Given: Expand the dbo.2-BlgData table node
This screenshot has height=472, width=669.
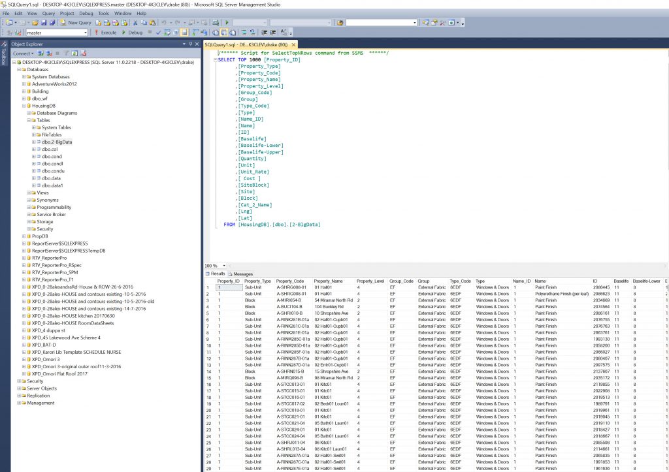Looking at the screenshot, I should tap(34, 142).
